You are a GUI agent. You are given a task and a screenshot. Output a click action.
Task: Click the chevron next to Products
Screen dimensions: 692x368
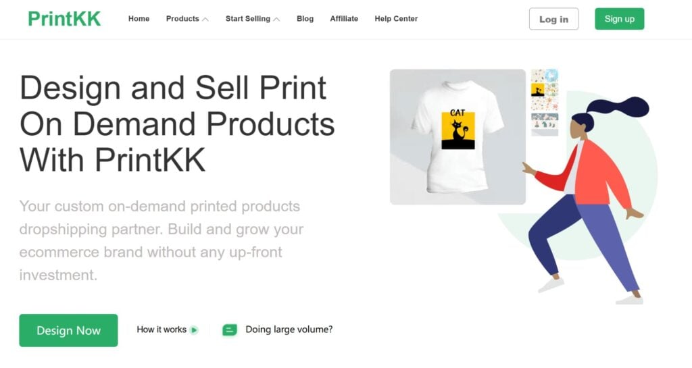(x=205, y=19)
